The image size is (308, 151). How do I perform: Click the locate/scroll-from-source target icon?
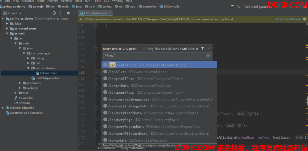coord(54,13)
